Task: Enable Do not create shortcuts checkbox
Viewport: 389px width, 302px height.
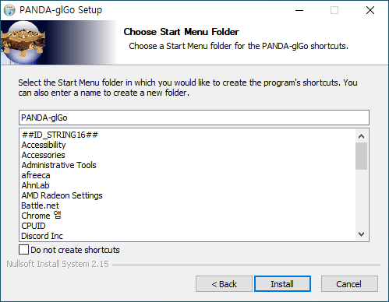Action: [23, 250]
